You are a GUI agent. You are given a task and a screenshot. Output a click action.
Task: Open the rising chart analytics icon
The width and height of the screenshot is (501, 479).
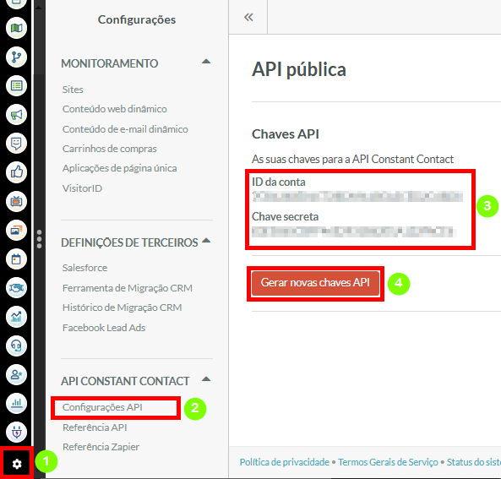coord(16,317)
